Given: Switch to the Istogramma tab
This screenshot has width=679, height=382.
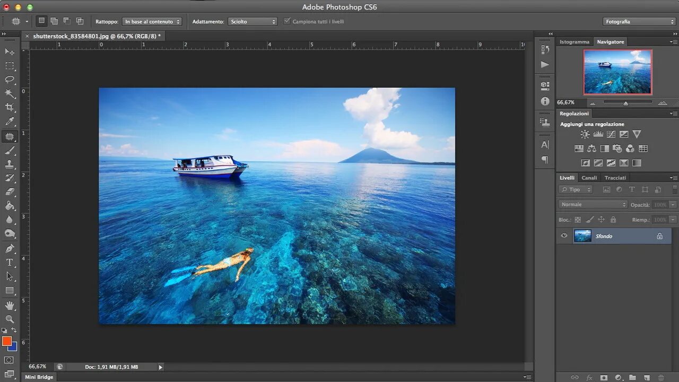Looking at the screenshot, I should click(574, 42).
